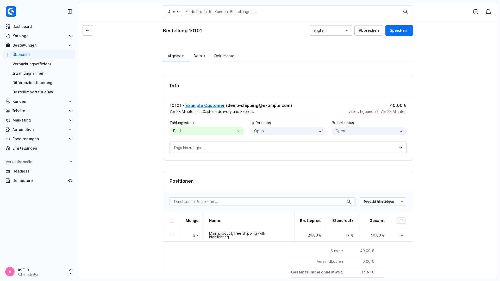Image resolution: width=500 pixels, height=281 pixels.
Task: Click the Abbrechen button
Action: [x=369, y=30]
